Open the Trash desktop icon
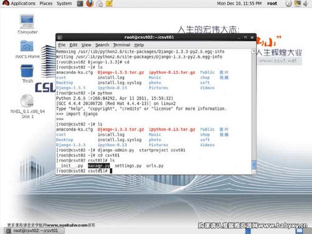 (27, 74)
